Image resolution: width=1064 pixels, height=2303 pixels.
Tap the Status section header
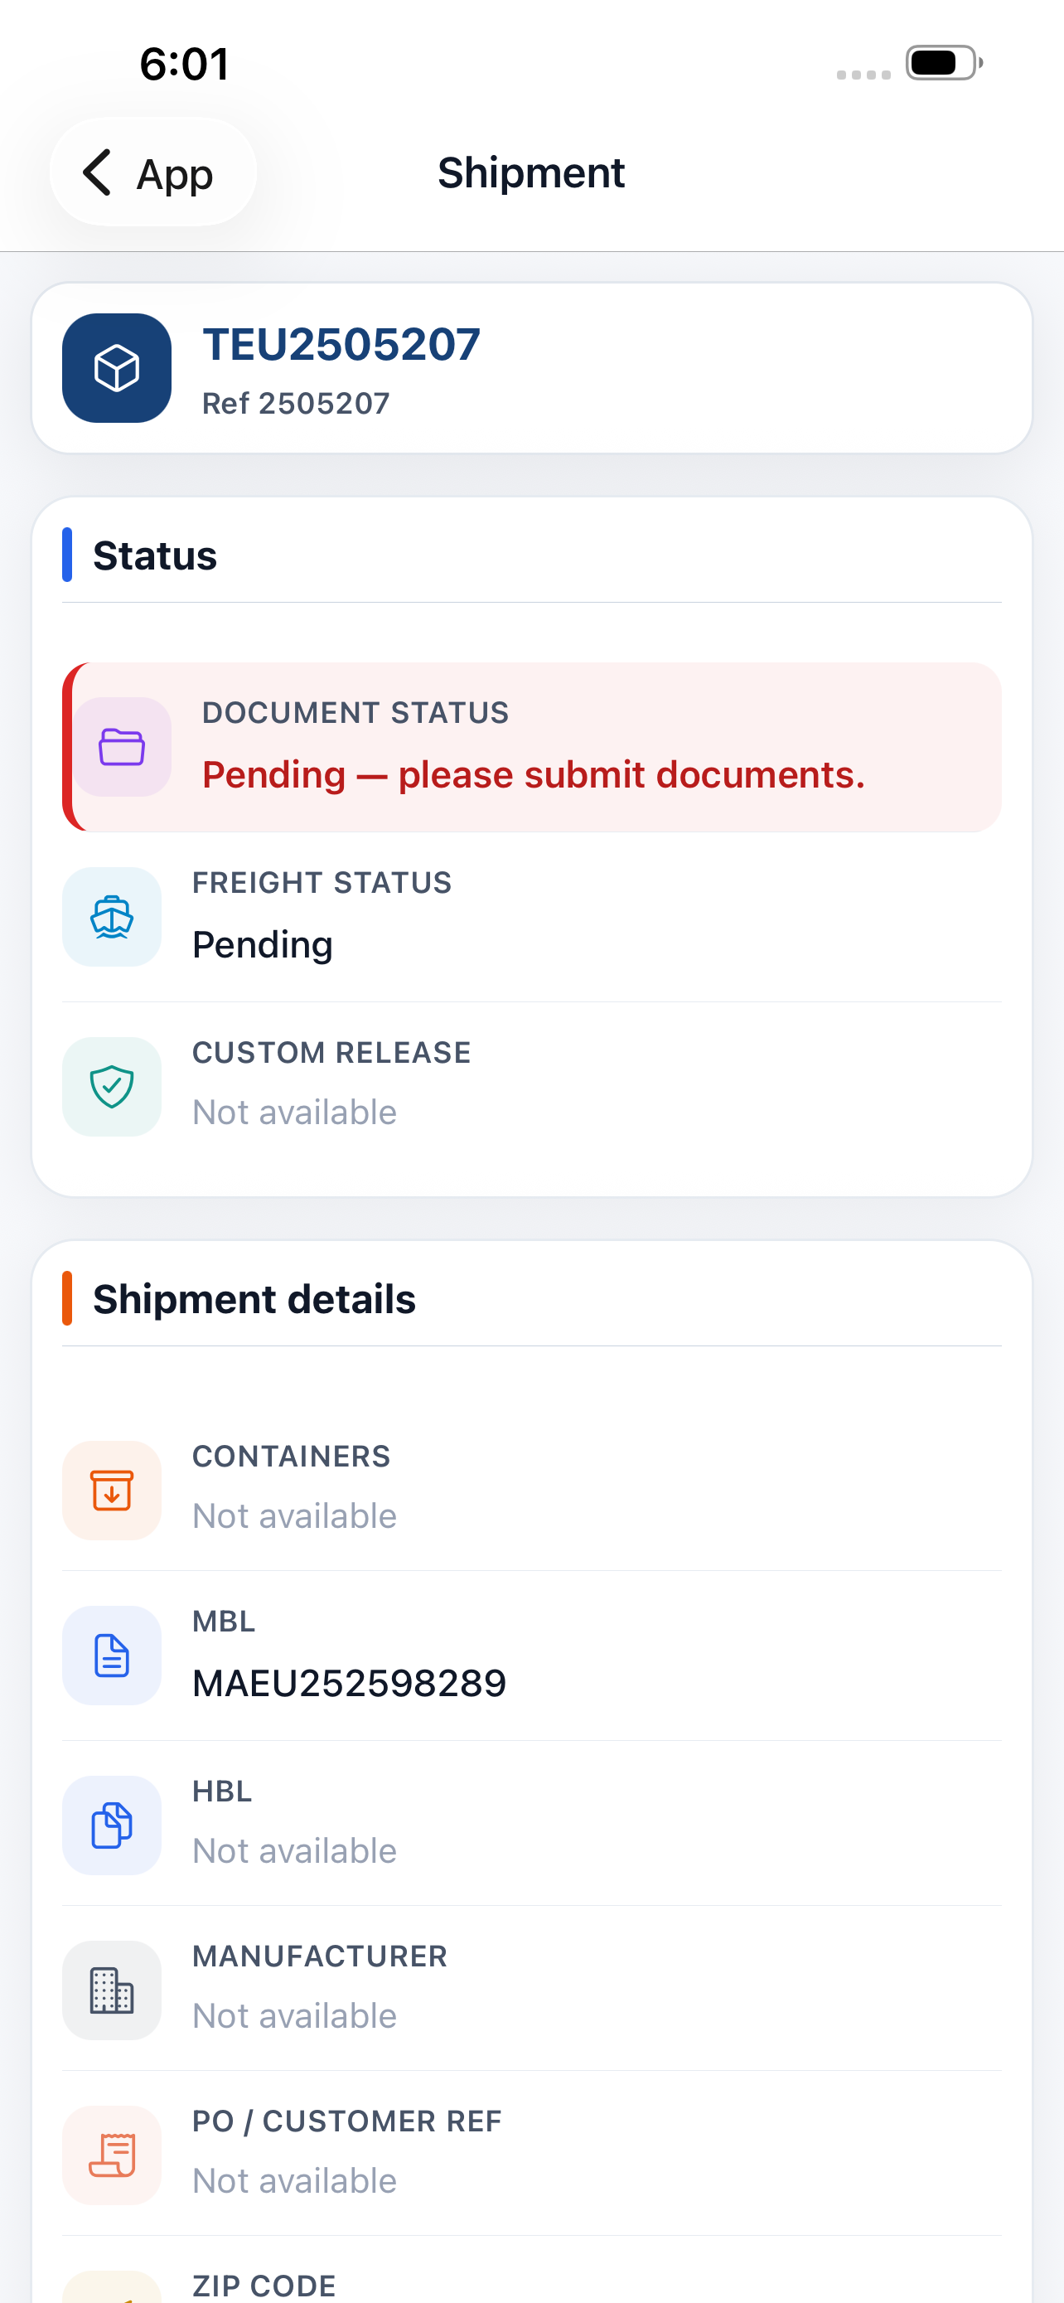coord(155,555)
